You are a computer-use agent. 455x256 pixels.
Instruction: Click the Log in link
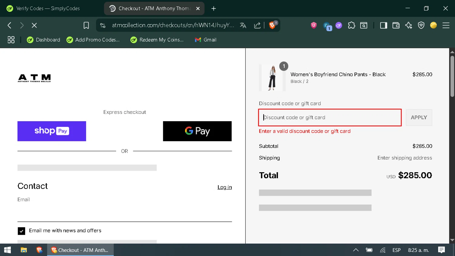(224, 187)
